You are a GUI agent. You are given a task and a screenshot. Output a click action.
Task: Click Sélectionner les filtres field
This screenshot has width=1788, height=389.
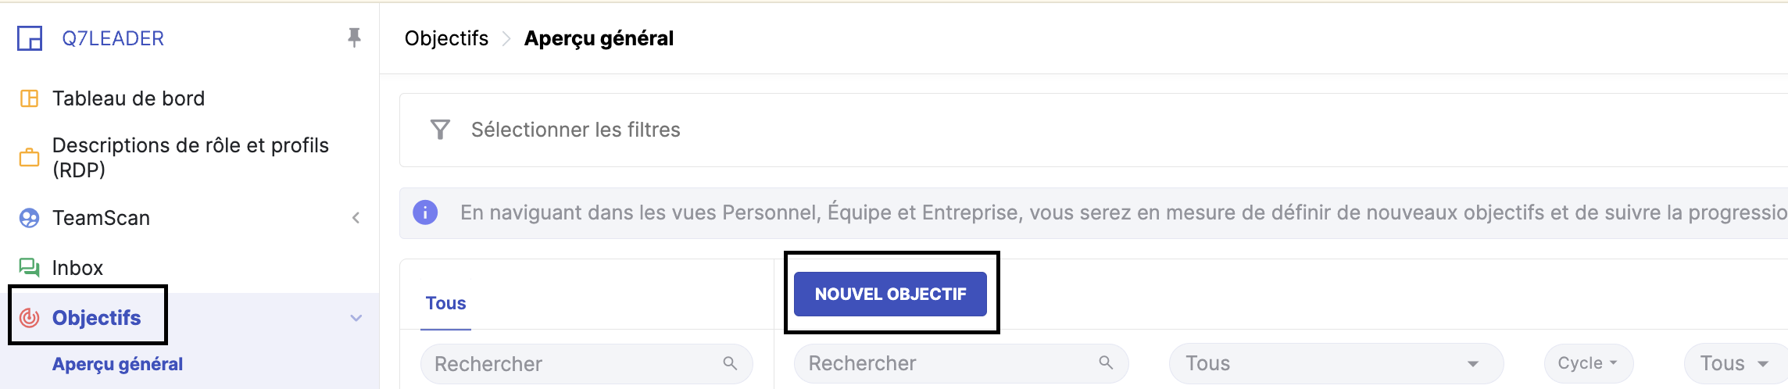575,130
